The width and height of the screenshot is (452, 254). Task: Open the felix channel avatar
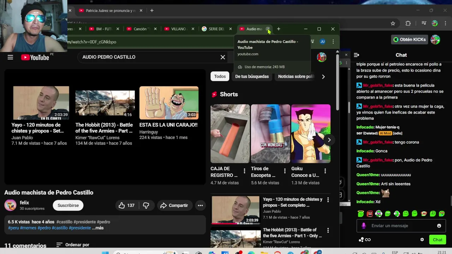(10, 205)
